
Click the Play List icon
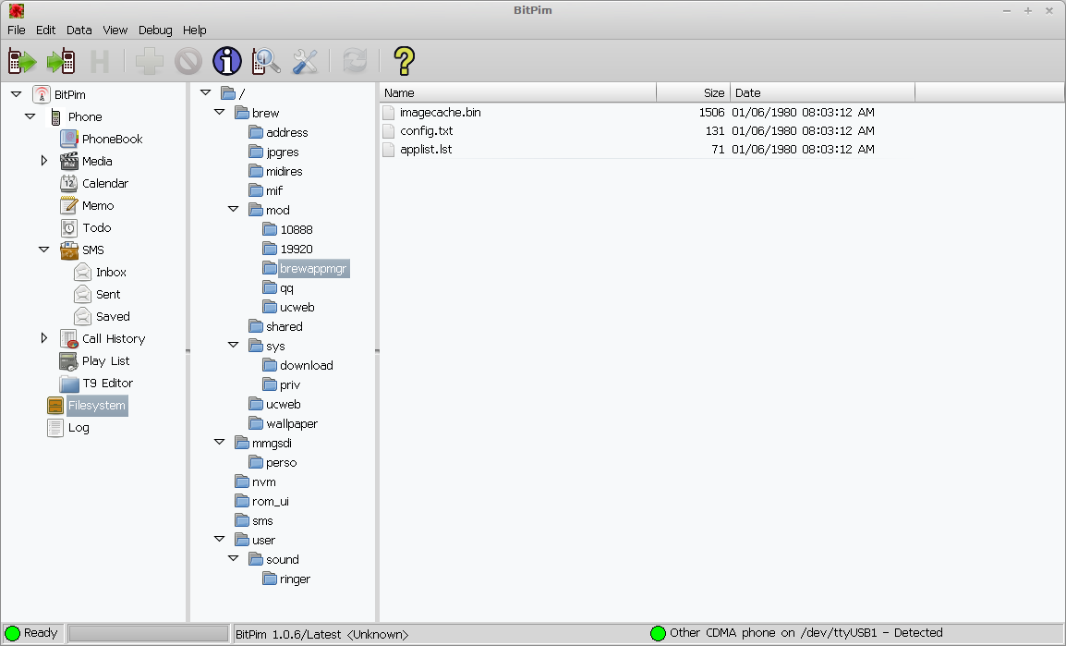(68, 361)
